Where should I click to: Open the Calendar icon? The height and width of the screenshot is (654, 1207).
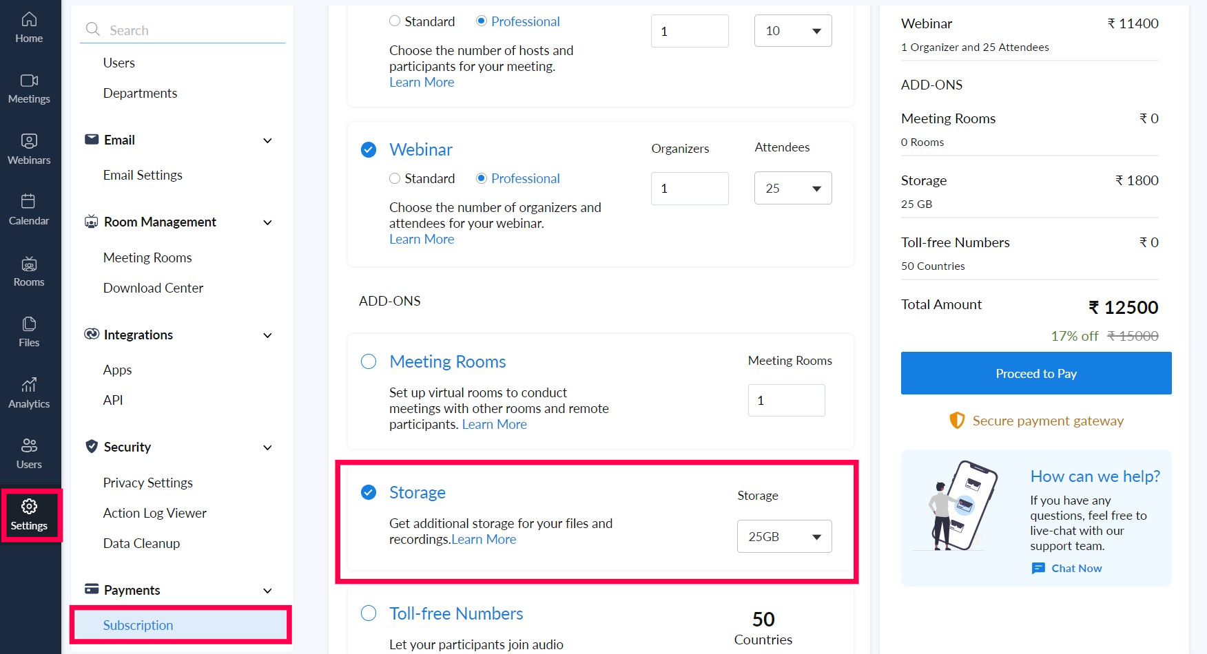click(x=29, y=202)
